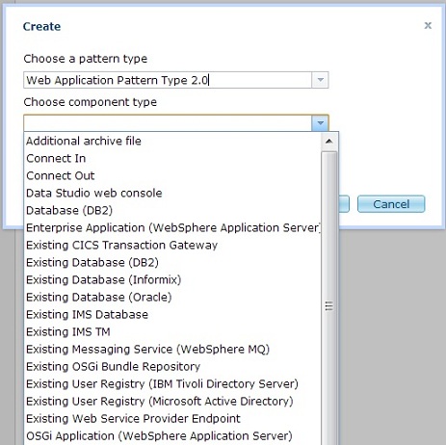Choose Existing Web Service Provider Endpoint
Image resolution: width=446 pixels, height=445 pixels.
[172, 418]
